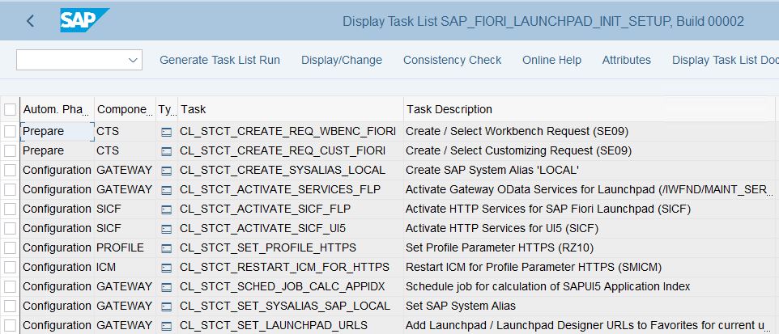This screenshot has height=334, width=779.
Task: Click type icon for CL_STCT_CREATE_SYSALIAS_LOCAL
Action: pyautogui.click(x=167, y=171)
